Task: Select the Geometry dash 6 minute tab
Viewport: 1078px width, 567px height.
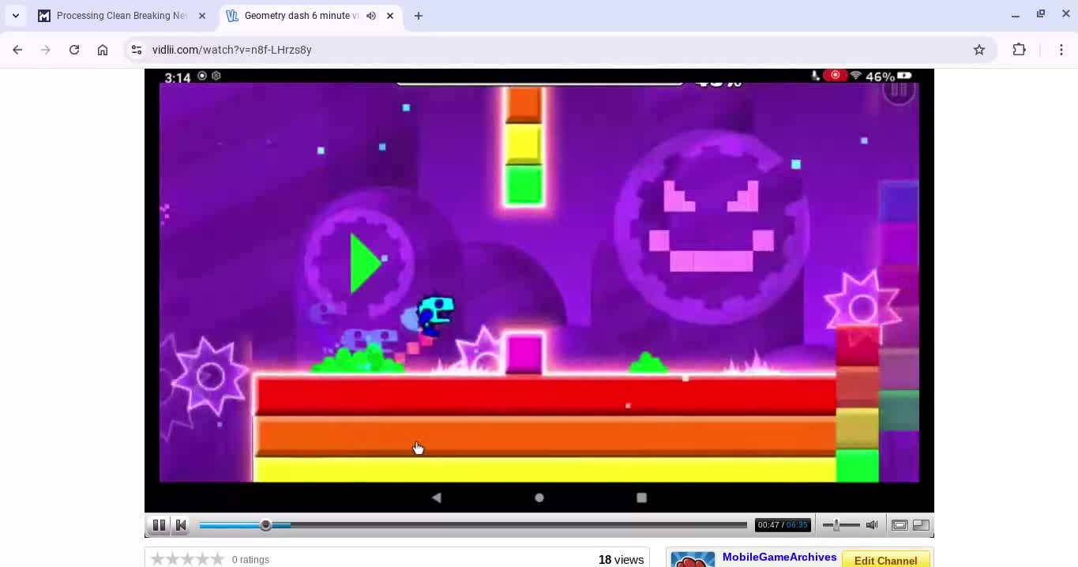Action: click(301, 16)
